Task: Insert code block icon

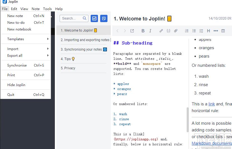Action: pos(168,31)
